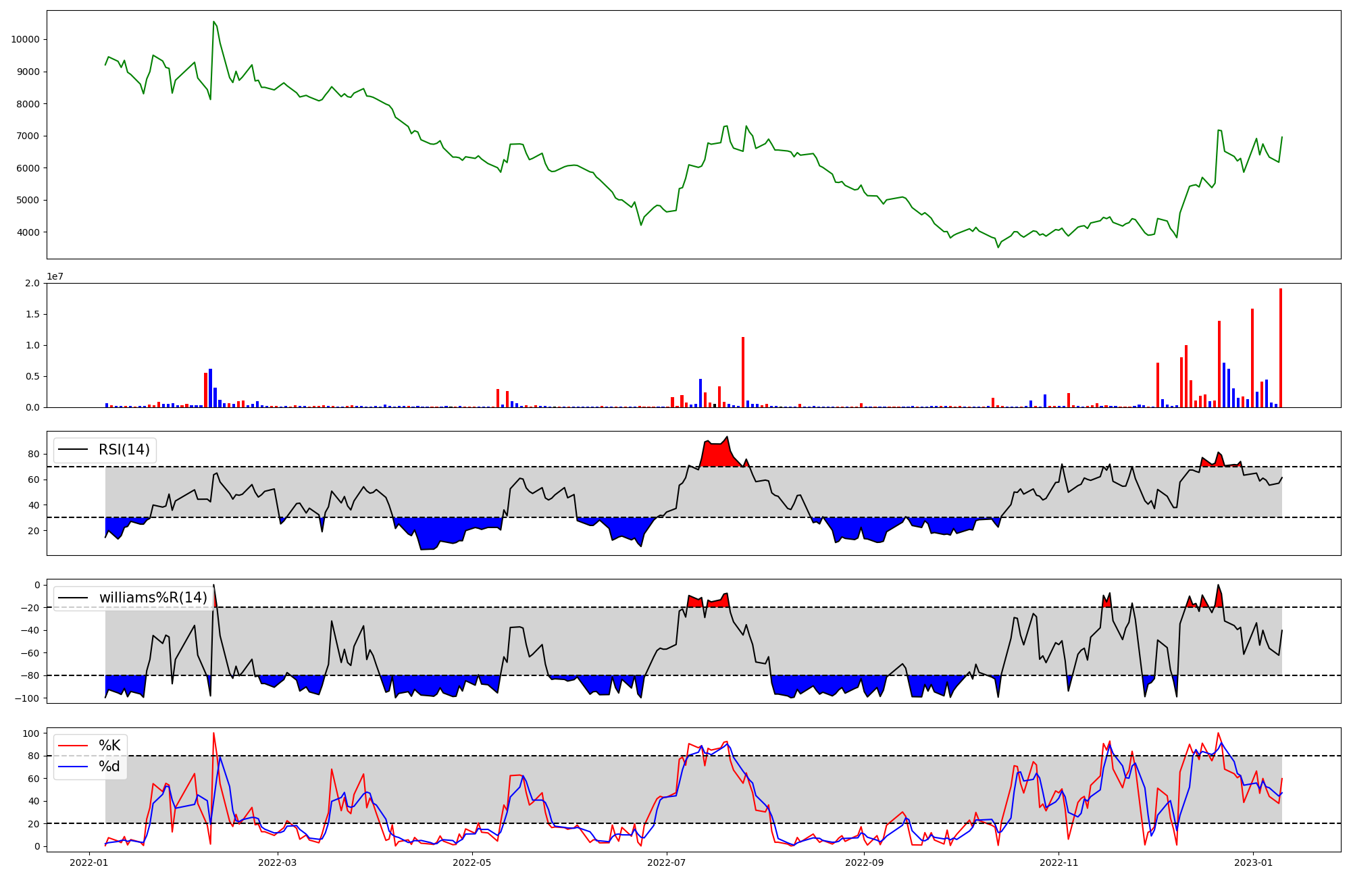This screenshot has width=1351, height=878.
Task: Click the williams%R(14) legend label
Action: pyautogui.click(x=153, y=598)
